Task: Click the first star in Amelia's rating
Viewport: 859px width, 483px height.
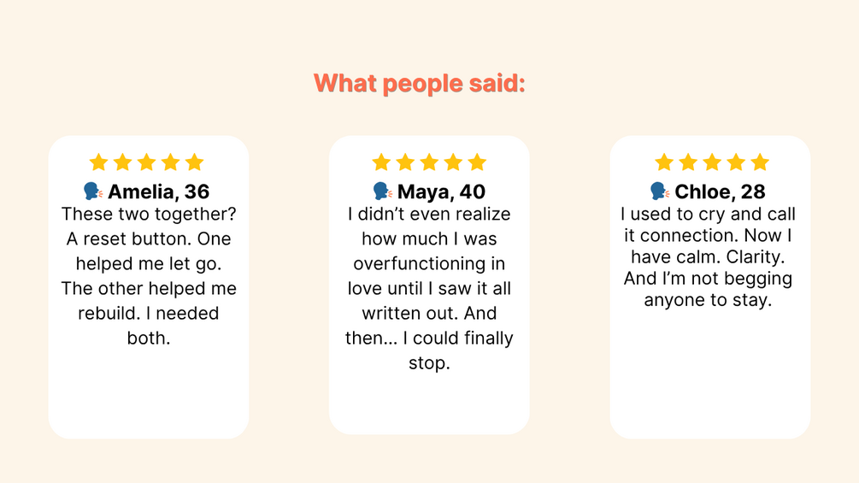Action: pyautogui.click(x=98, y=162)
